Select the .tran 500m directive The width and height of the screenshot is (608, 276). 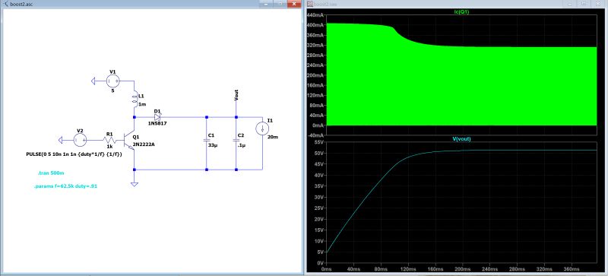(x=51, y=173)
